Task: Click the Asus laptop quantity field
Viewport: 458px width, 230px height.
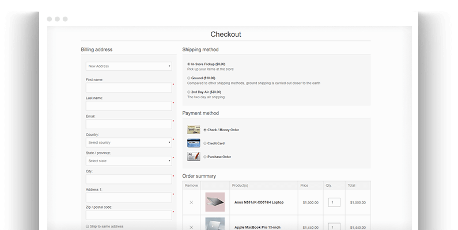Action: (x=334, y=202)
